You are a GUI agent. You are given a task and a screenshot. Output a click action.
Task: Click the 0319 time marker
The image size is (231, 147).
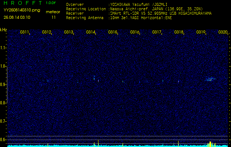201,32
